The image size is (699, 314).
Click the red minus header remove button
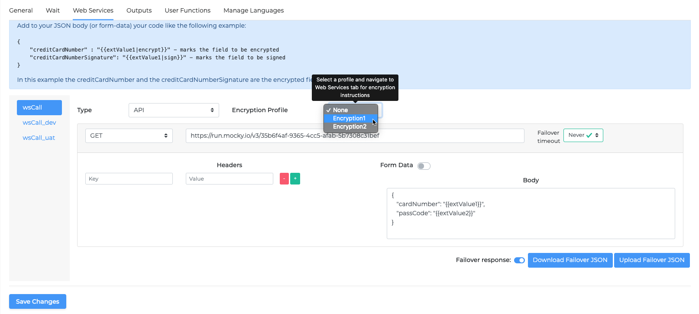tap(284, 178)
